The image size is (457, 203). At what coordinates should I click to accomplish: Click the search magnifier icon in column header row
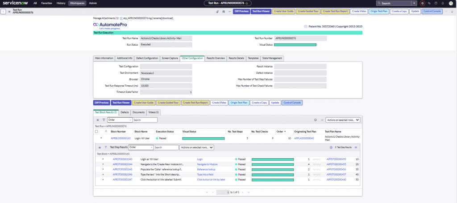(x=106, y=131)
